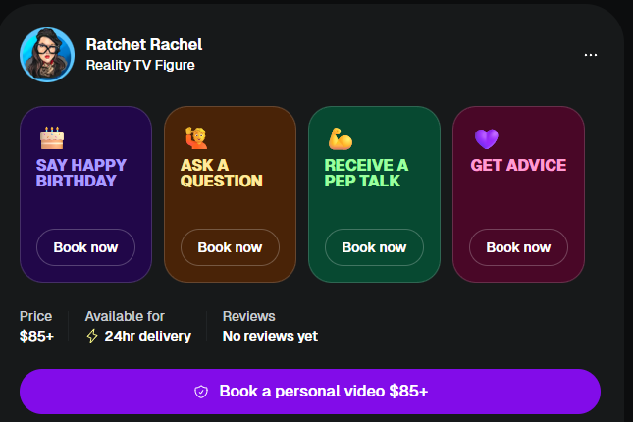Viewport: 633px width, 422px height.
Task: Book now on Say Happy Birthday card
Action: (86, 247)
